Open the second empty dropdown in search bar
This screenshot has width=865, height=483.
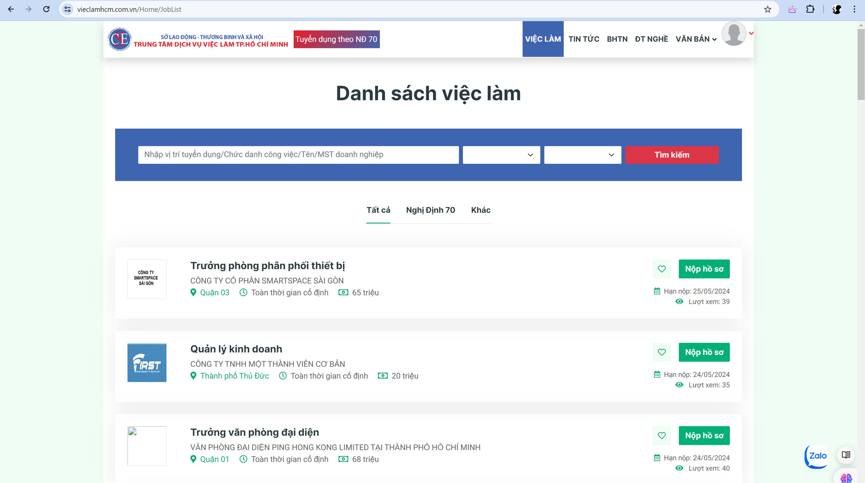[x=583, y=155]
